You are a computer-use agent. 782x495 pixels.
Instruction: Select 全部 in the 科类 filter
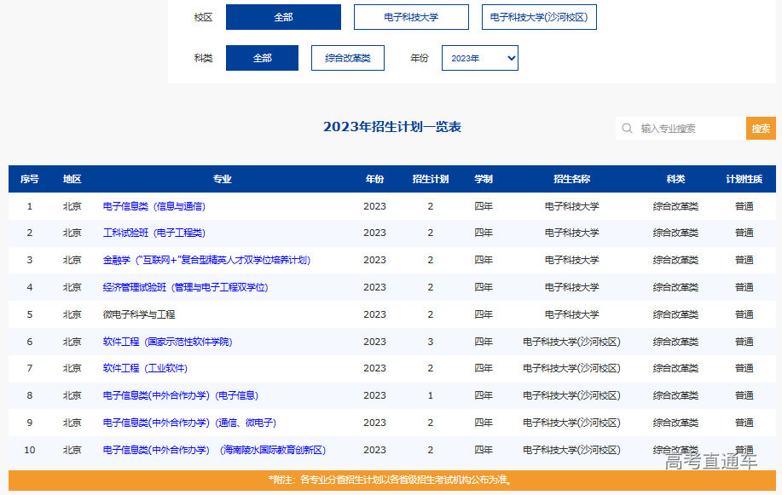tap(262, 58)
